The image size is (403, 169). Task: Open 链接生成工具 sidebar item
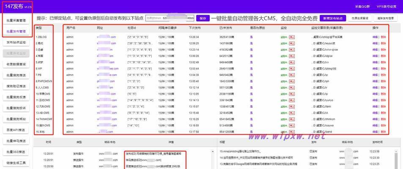pyautogui.click(x=16, y=163)
